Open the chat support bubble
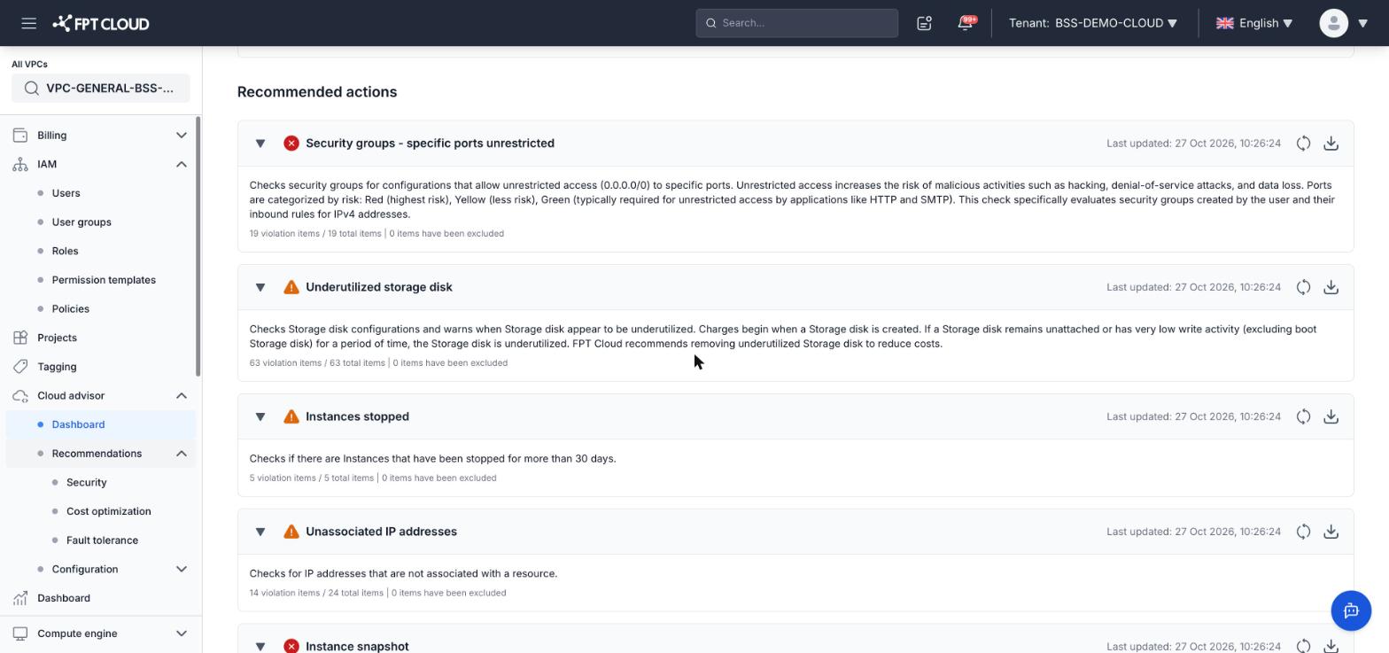This screenshot has height=653, width=1389. (x=1351, y=610)
